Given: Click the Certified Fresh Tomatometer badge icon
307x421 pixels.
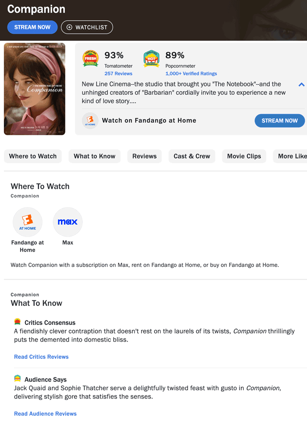Looking at the screenshot, I should click(x=91, y=59).
